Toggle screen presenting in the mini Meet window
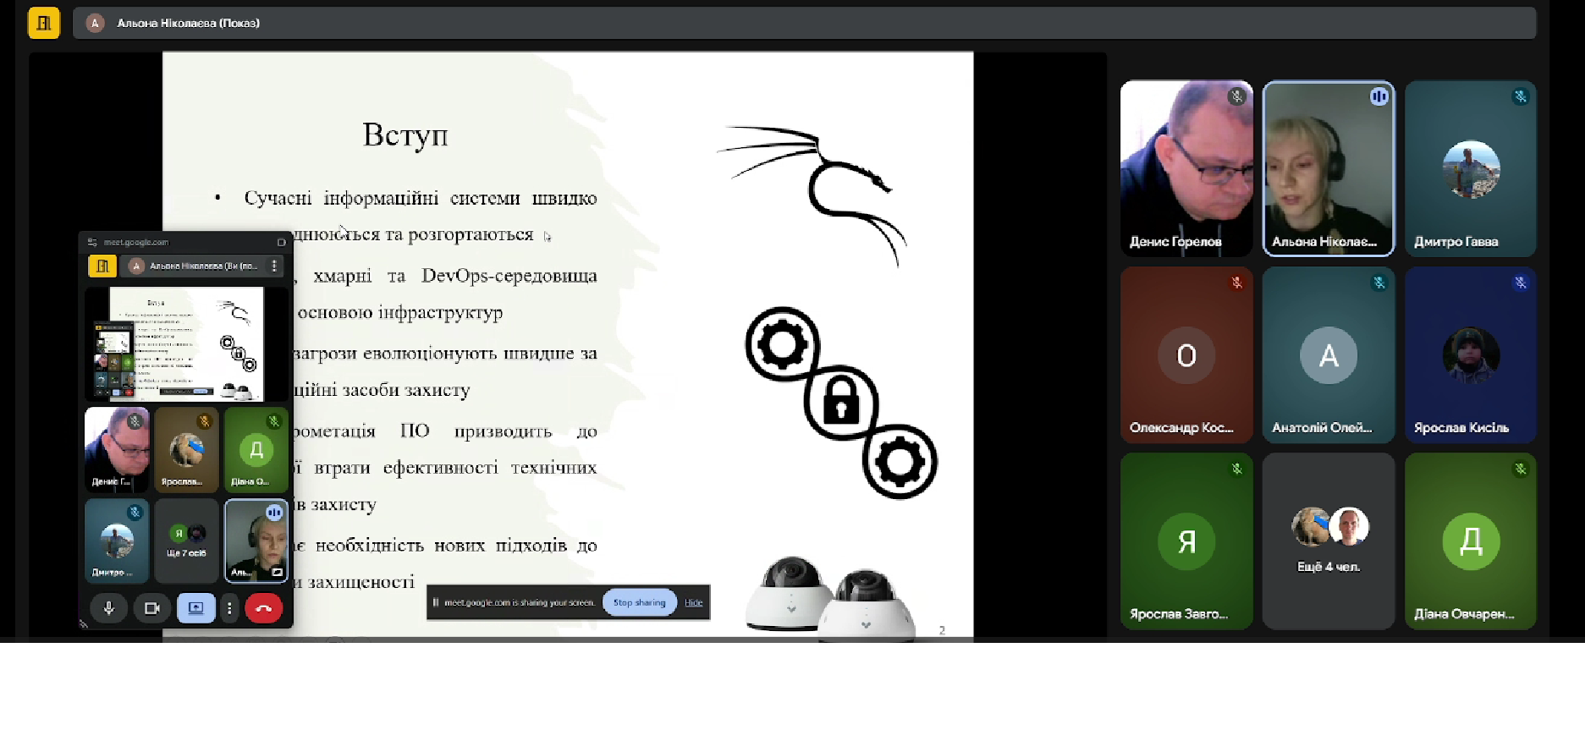Viewport: 1585px width, 752px height. click(195, 608)
